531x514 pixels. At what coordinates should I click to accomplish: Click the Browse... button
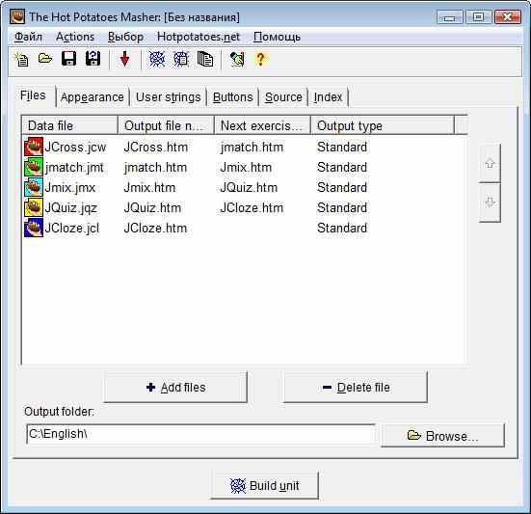(x=443, y=436)
